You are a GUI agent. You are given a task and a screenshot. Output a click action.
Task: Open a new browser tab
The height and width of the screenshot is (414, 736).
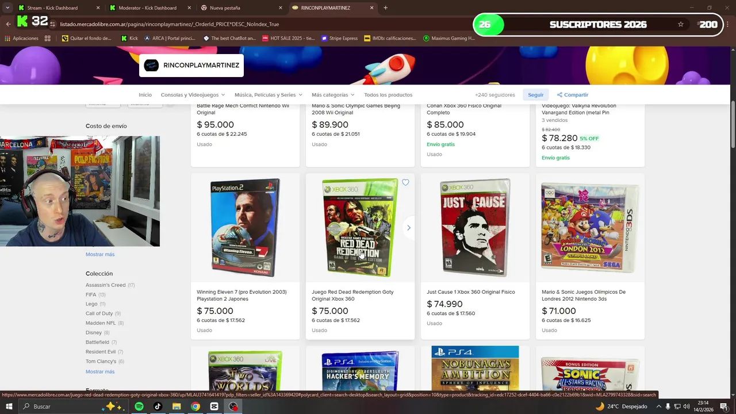coord(385,8)
